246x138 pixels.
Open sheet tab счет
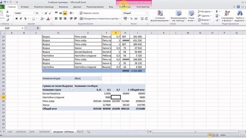click(10, 132)
